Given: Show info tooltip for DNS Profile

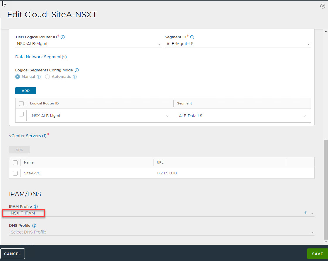Looking at the screenshot, I should 34,226.
